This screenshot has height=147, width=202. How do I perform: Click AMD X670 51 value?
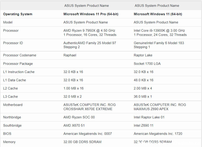coord(74,126)
